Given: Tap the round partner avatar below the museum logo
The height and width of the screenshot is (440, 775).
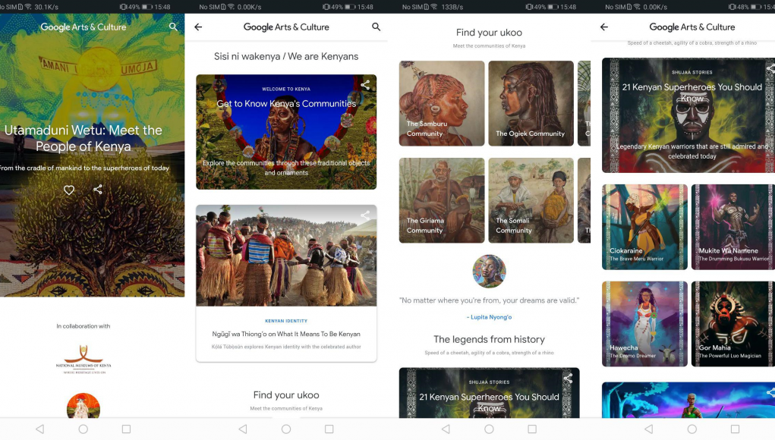Looking at the screenshot, I should click(x=83, y=406).
